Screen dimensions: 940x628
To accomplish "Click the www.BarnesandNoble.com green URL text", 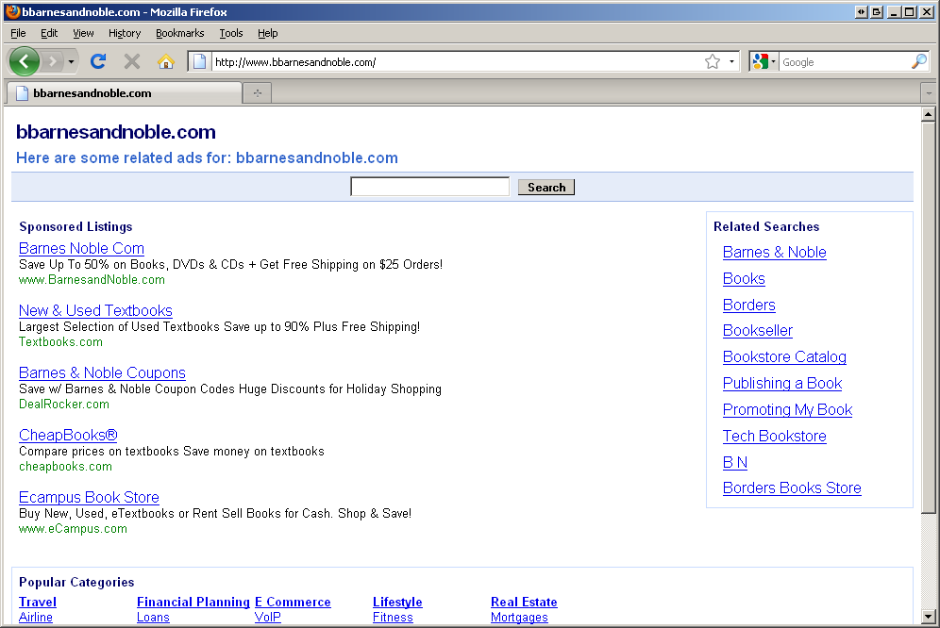I will click(92, 280).
